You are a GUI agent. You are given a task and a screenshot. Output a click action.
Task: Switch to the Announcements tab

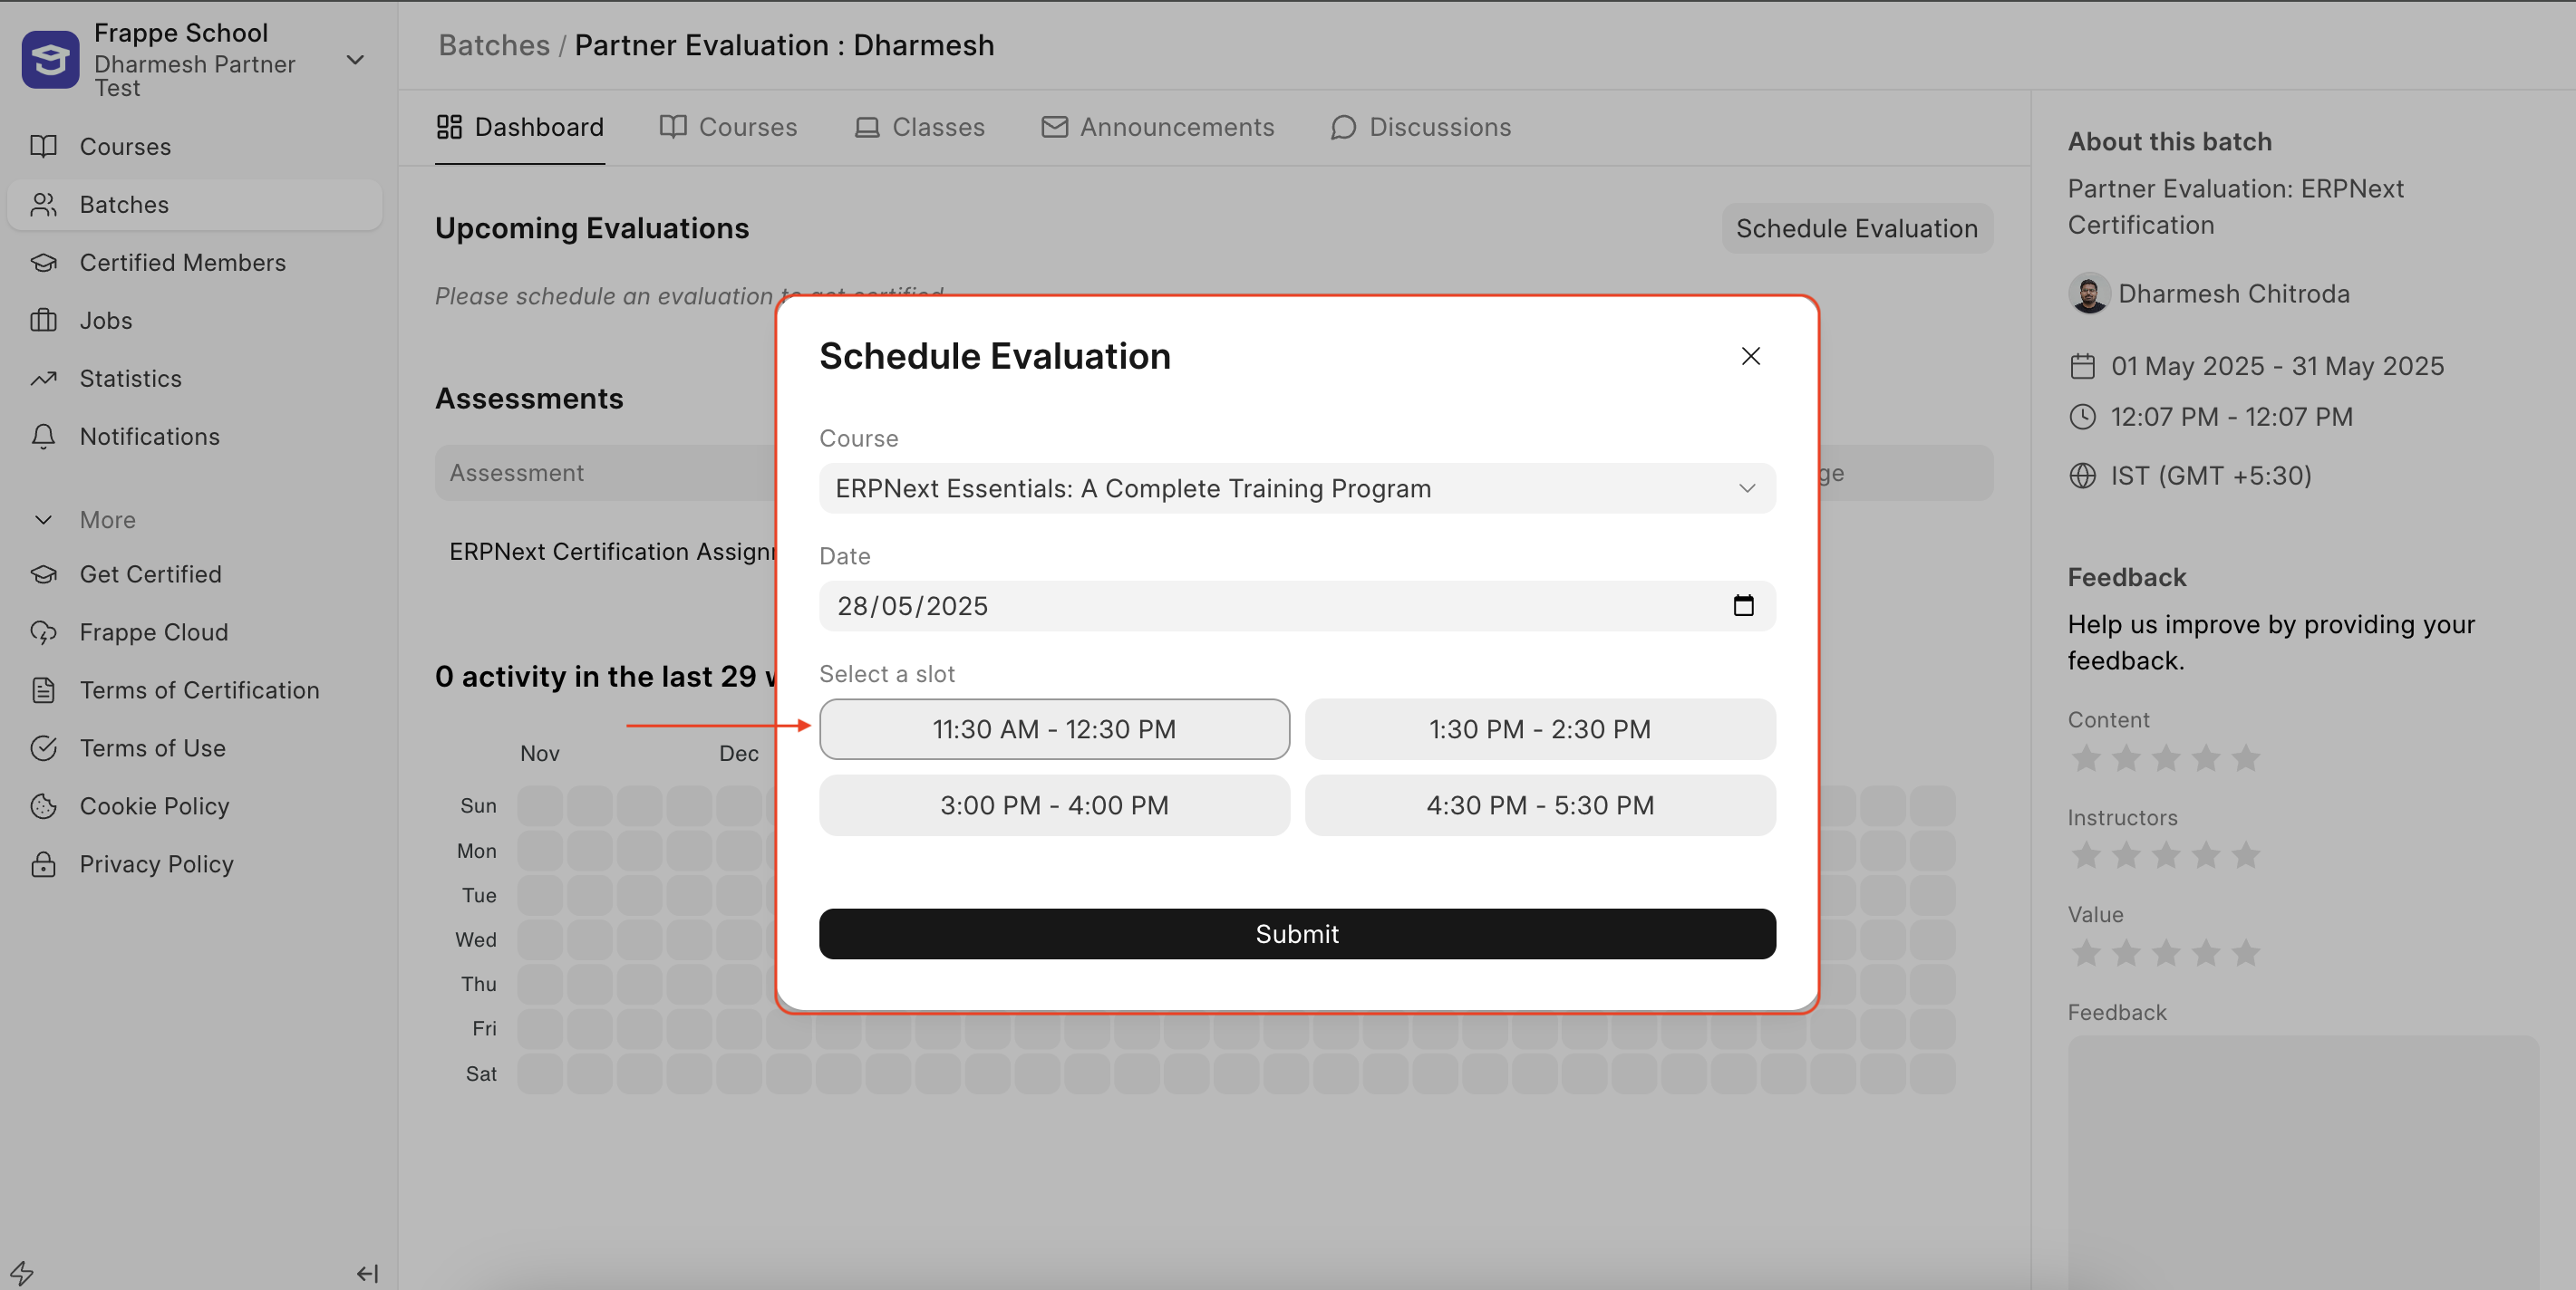1157,127
